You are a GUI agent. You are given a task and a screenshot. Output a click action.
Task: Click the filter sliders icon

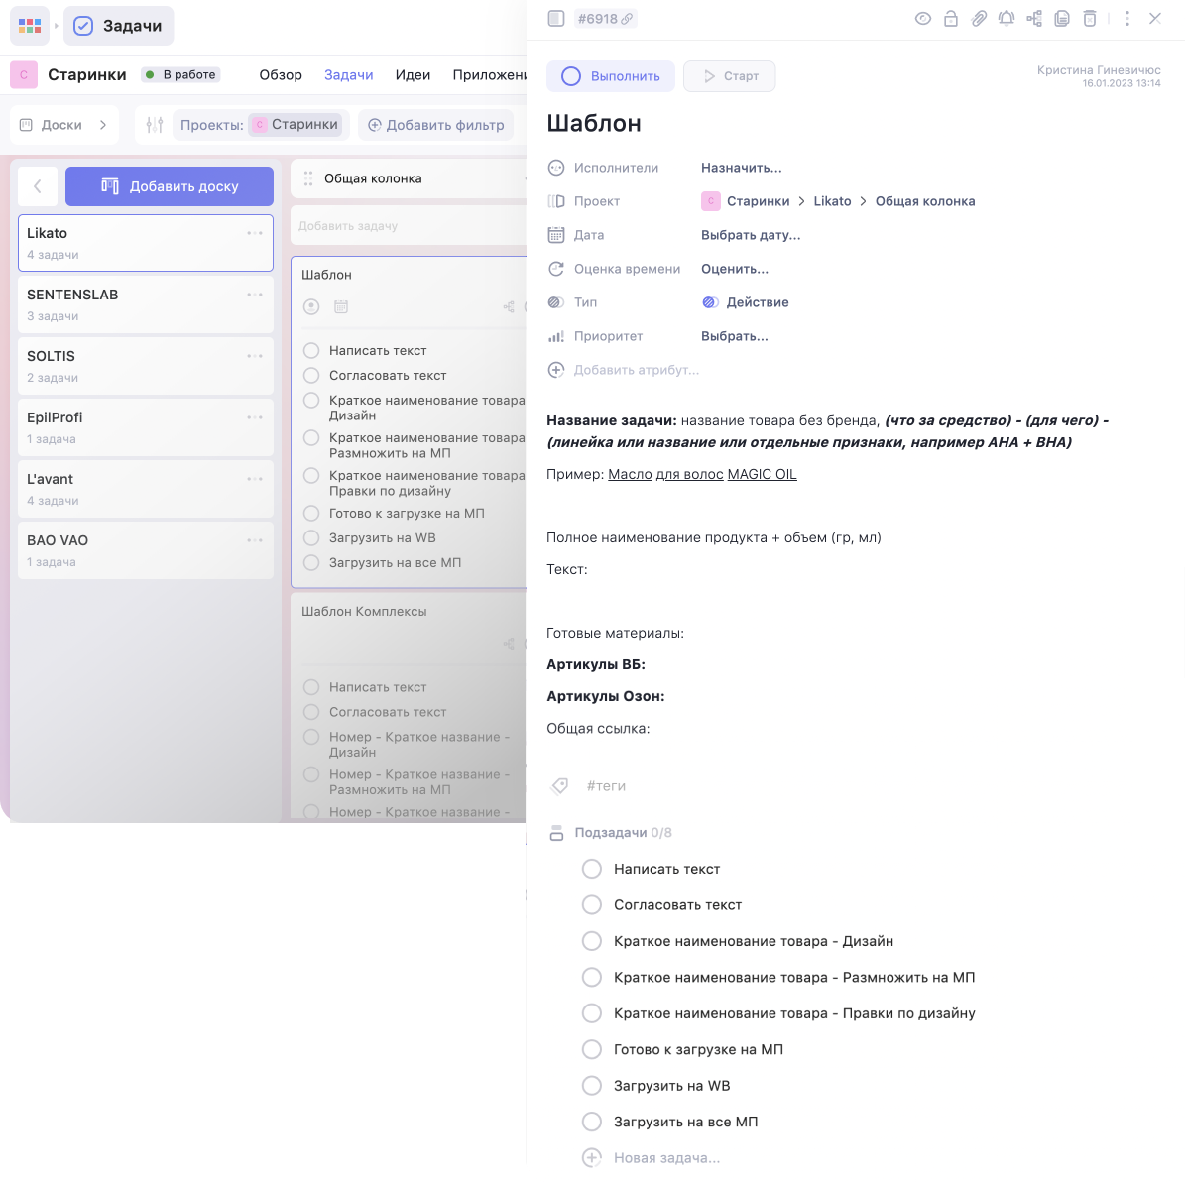(155, 125)
